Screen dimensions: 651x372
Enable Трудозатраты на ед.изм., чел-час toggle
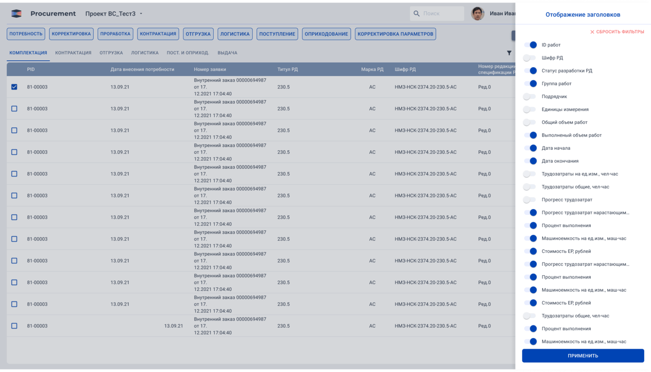pos(530,174)
